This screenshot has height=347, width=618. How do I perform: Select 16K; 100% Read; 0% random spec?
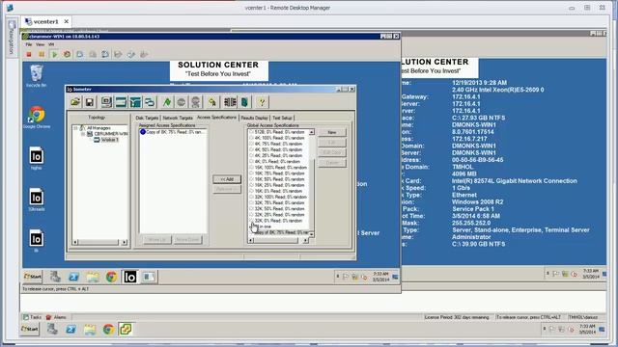[278, 168]
